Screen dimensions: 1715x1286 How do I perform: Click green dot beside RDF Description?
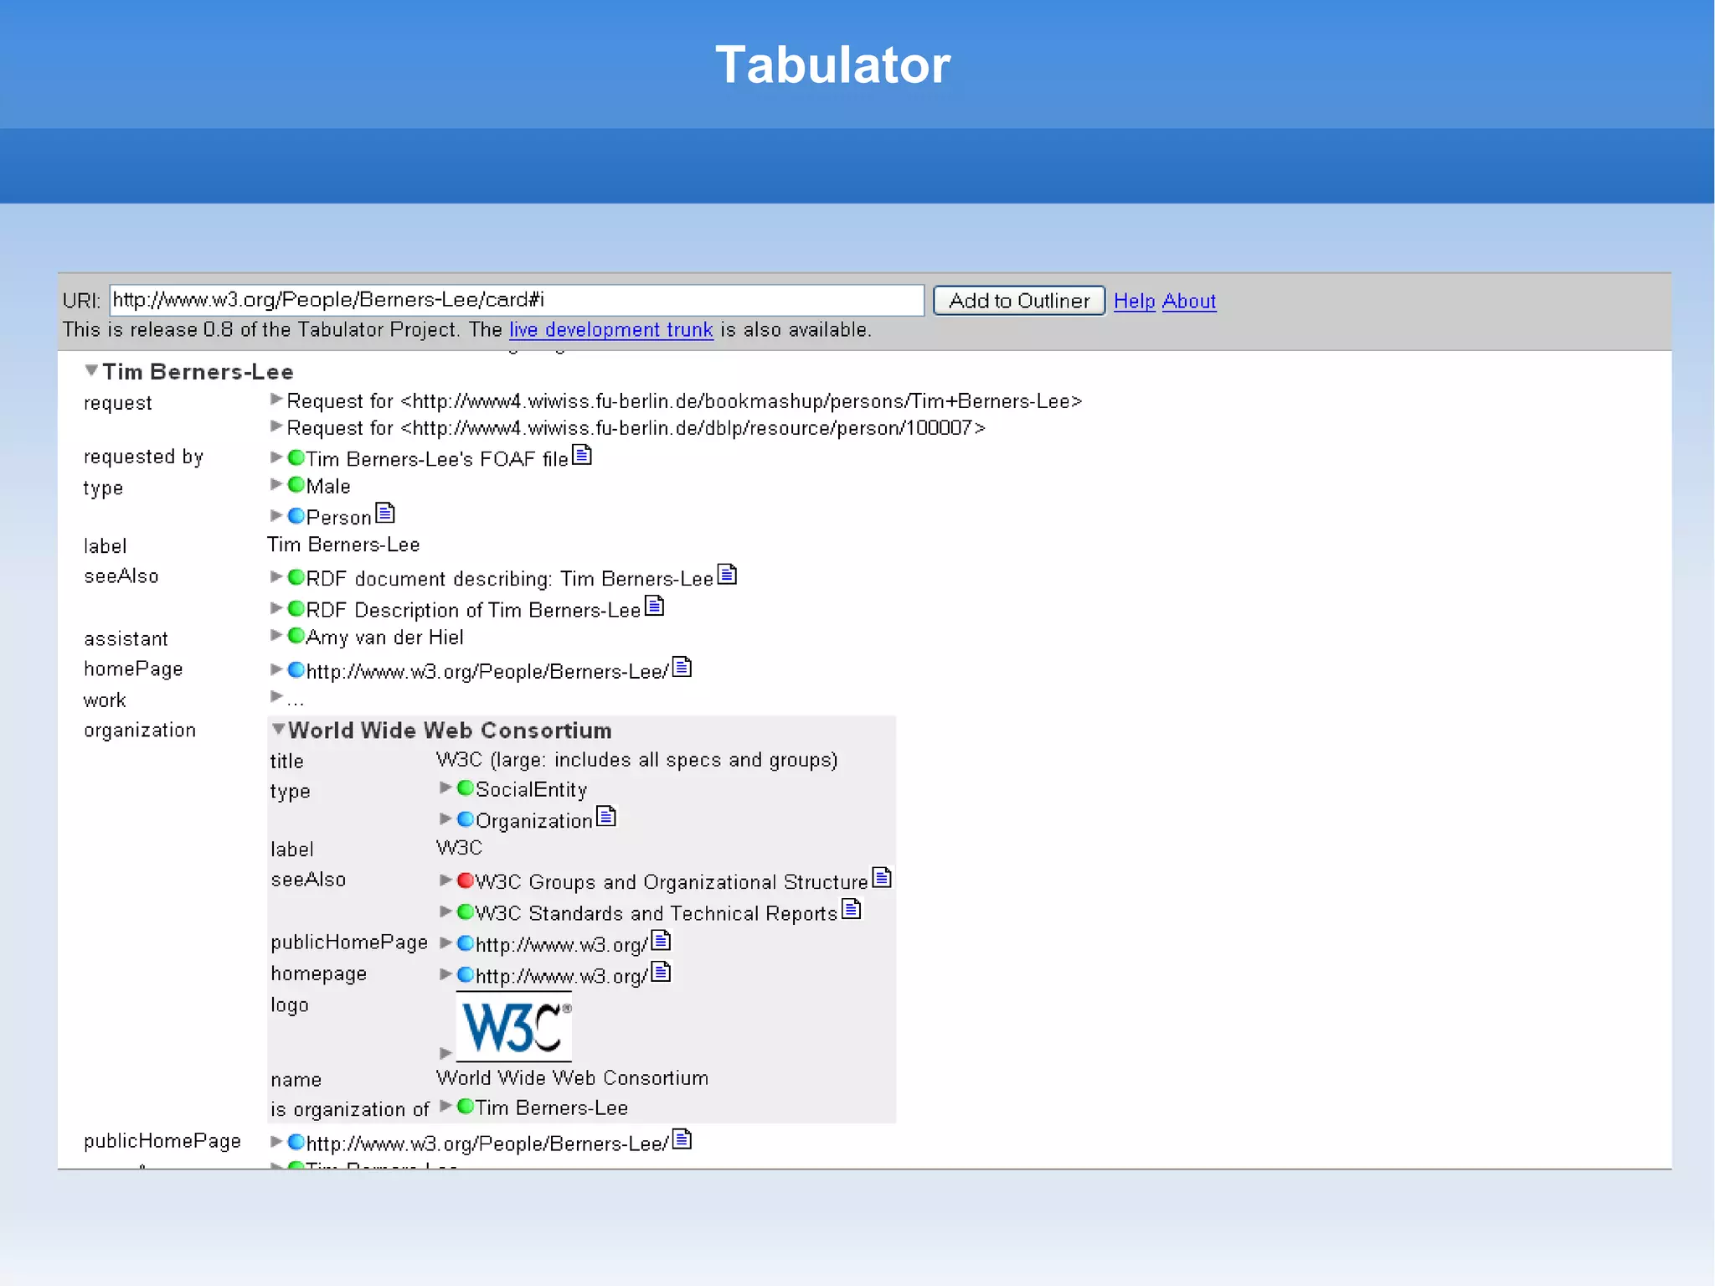point(296,608)
